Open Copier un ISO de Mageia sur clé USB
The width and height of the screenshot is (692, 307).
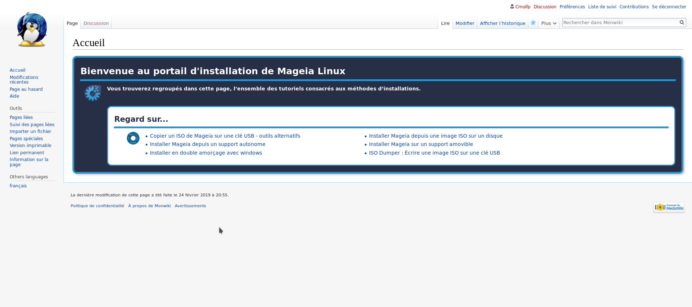pos(225,136)
